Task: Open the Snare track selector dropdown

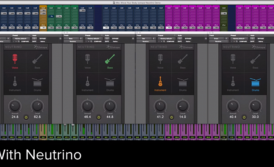Action: [x=217, y=39]
